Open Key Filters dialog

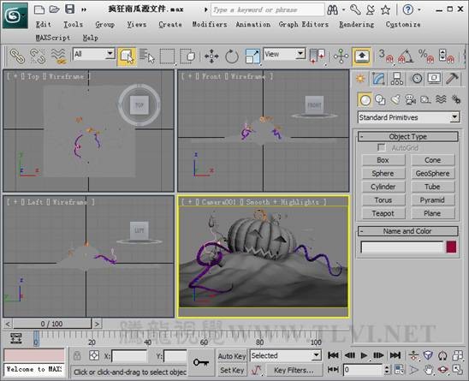pos(294,370)
